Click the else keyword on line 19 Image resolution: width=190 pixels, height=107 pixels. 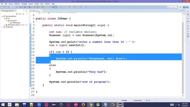point(53,65)
